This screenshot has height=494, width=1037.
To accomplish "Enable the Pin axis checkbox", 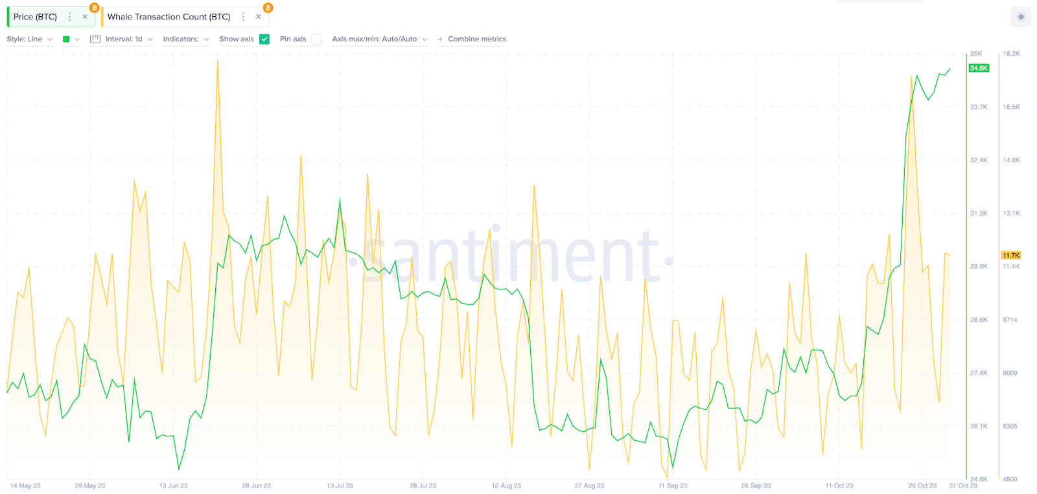I will coord(316,39).
